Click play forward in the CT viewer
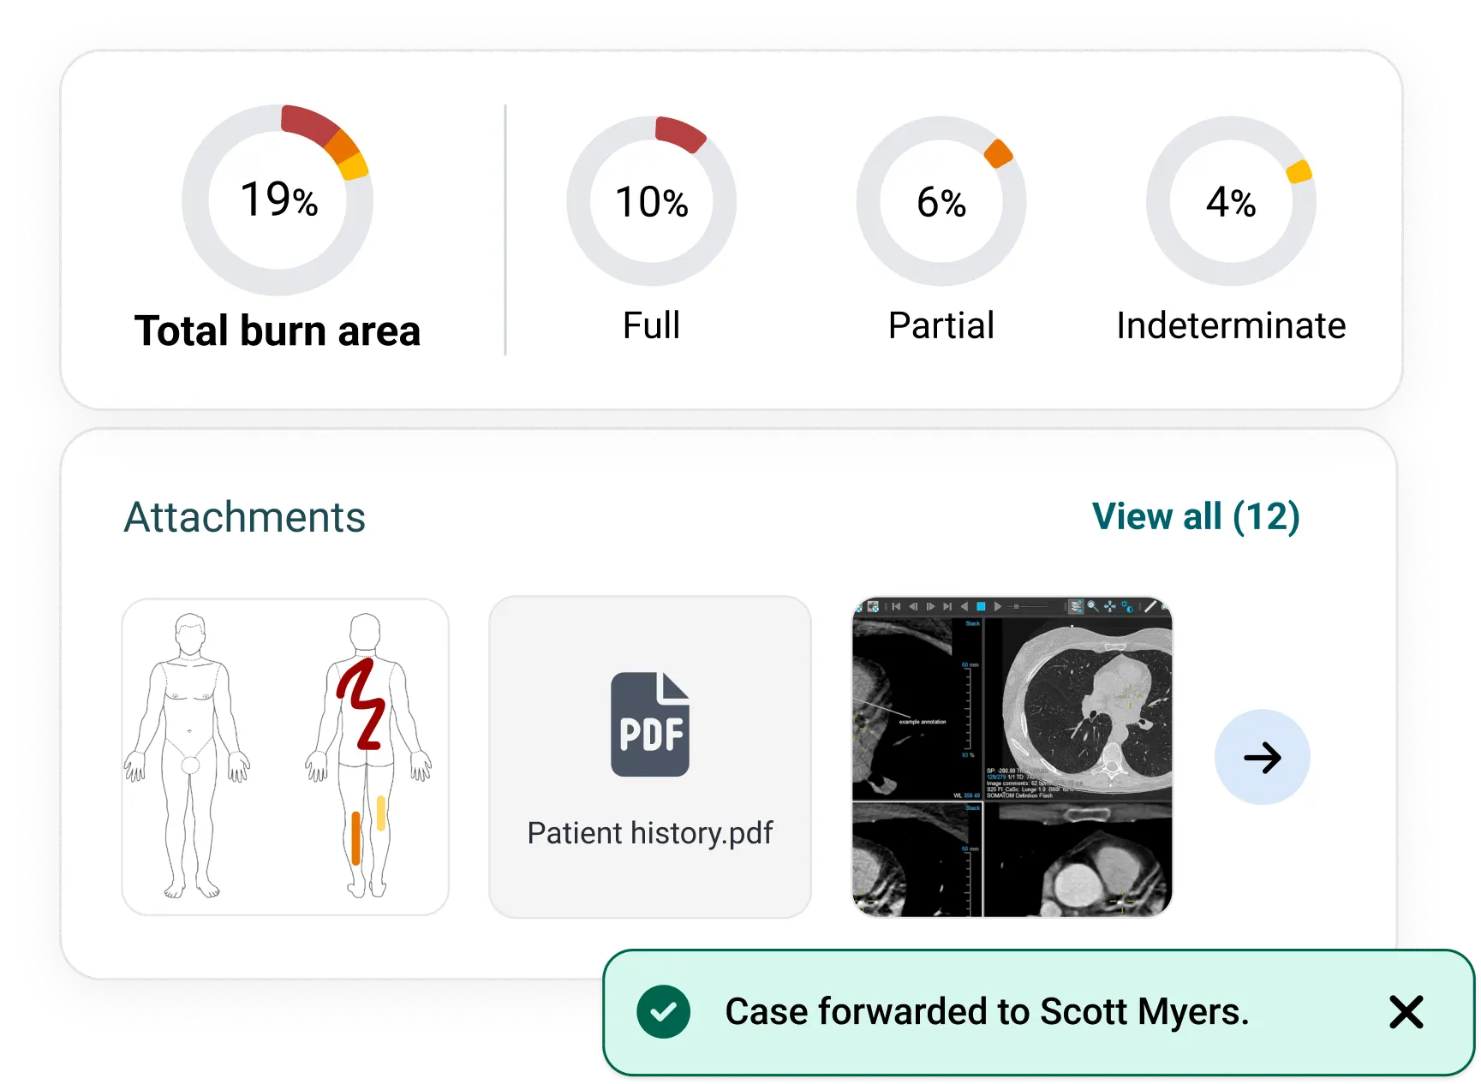Viewport: 1481px width, 1084px height. click(998, 606)
